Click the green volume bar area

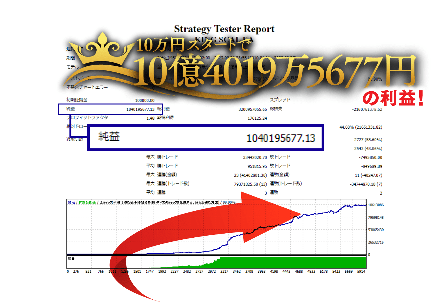click(x=290, y=262)
